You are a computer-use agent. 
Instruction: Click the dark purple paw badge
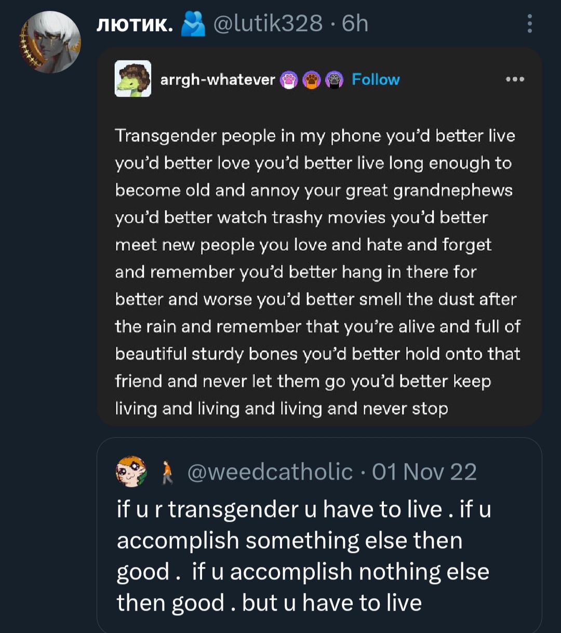[335, 80]
